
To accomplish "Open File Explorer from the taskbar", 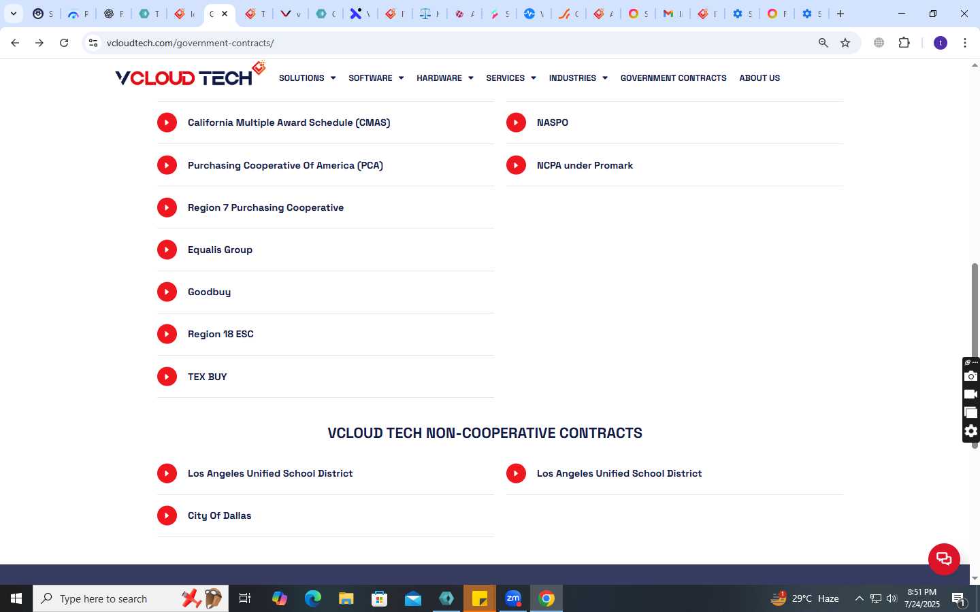I will click(346, 598).
